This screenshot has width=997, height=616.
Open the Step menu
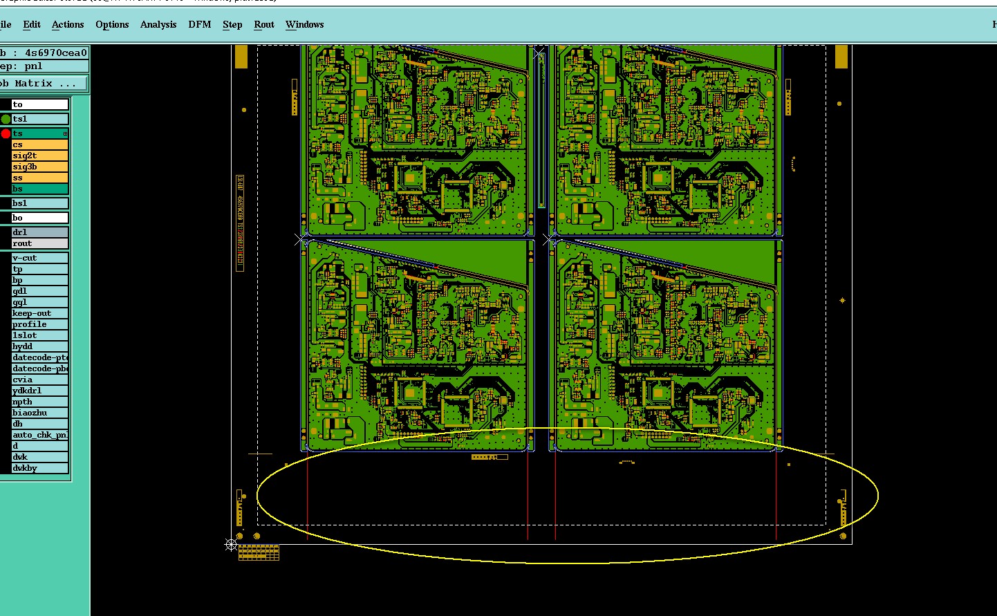(x=232, y=24)
